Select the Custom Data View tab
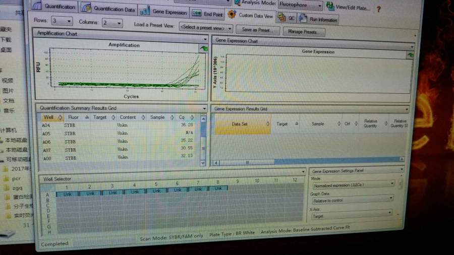 point(250,15)
